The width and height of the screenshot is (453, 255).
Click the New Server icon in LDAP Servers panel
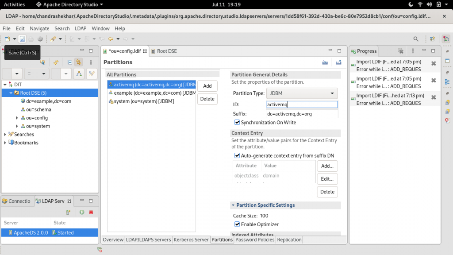[69, 212]
